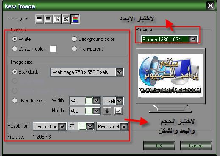This screenshot has height=156, width=220.
Task: Click the OK button
Action: [159, 145]
